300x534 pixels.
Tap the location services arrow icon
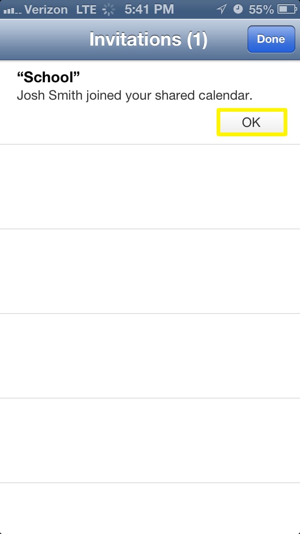(222, 9)
